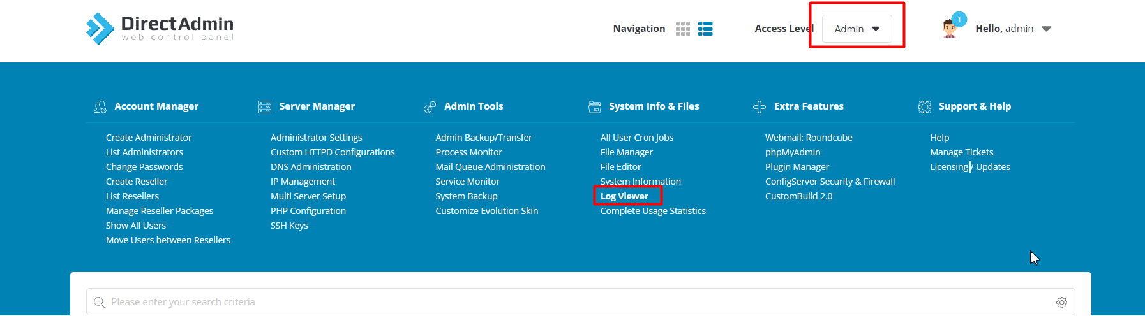Switch navigation to list view

pyautogui.click(x=705, y=29)
